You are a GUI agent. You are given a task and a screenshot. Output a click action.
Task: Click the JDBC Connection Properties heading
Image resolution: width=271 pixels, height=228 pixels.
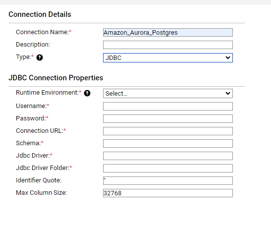(x=55, y=78)
